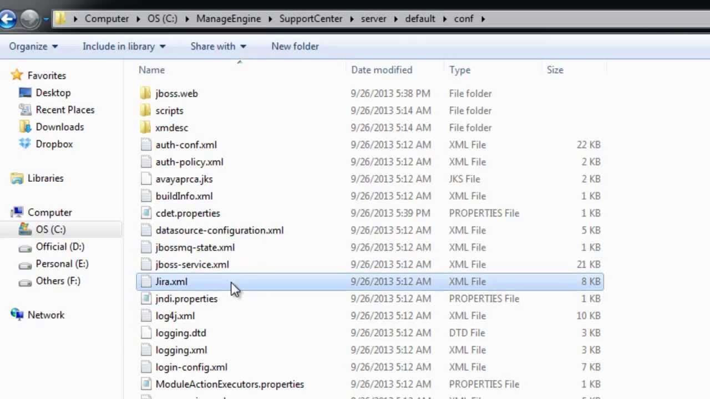Click the cdet.properties file icon
Screen dimensions: 710x399
[145, 213]
